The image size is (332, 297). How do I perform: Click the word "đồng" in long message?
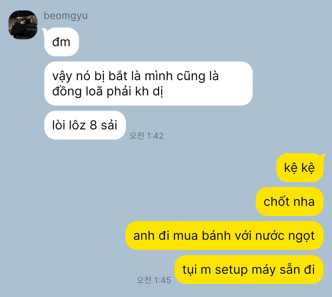pyautogui.click(x=67, y=91)
